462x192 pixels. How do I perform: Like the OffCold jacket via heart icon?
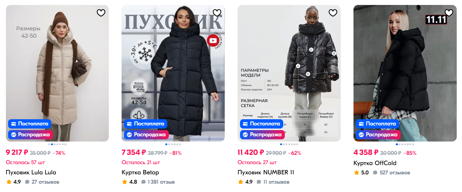449,13
